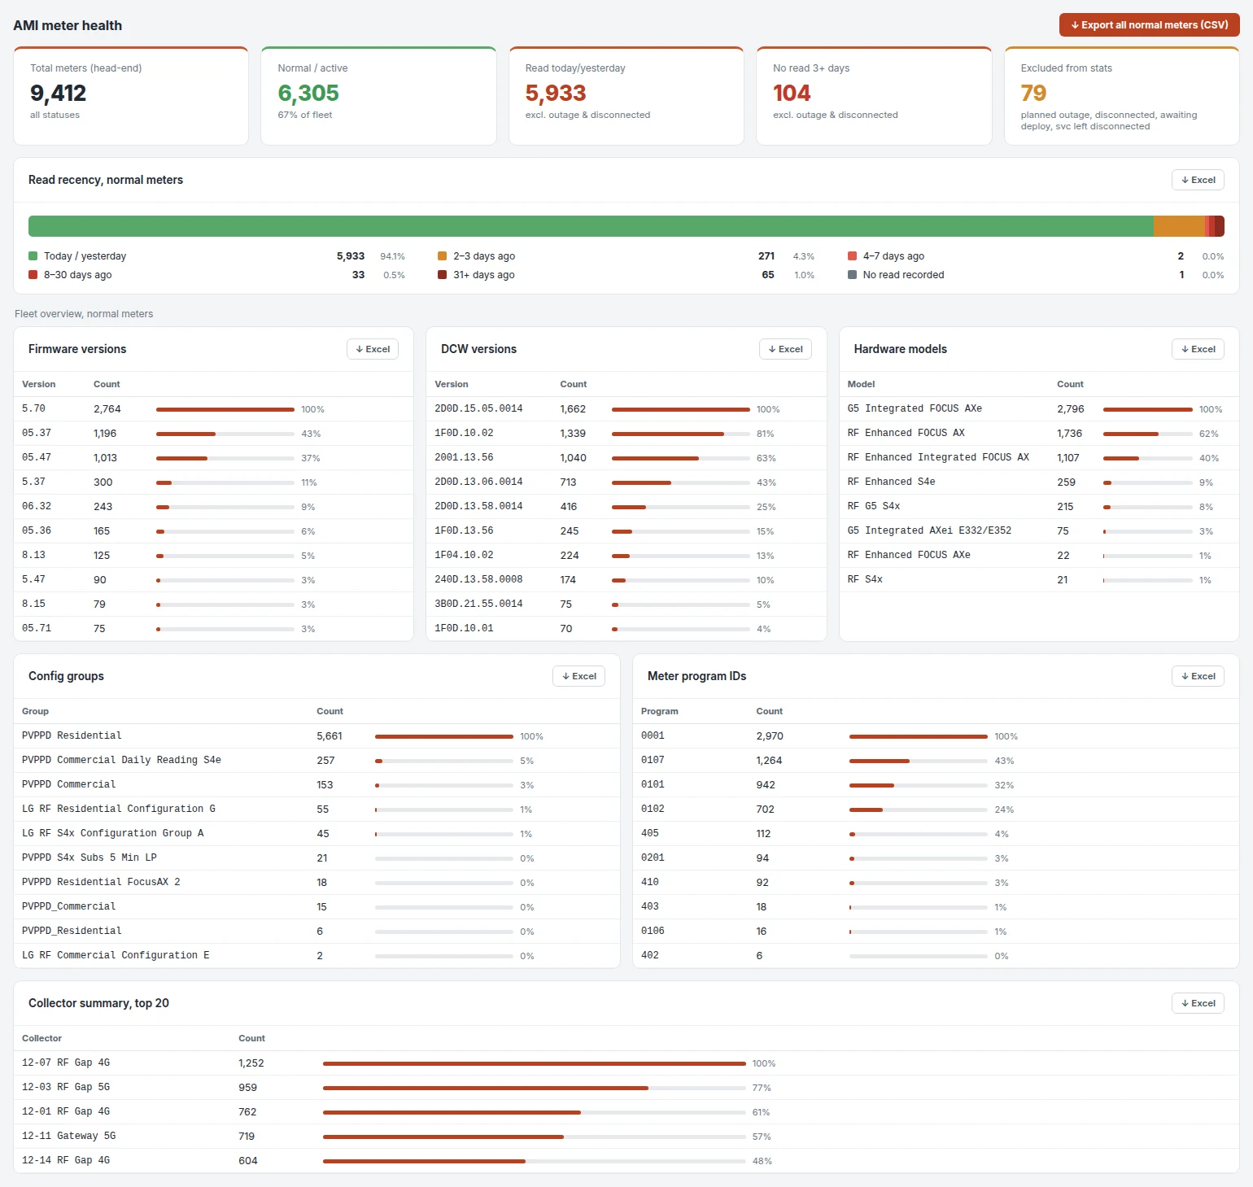Click the dark red 31+ days ago swatch
This screenshot has width=1253, height=1187.
click(x=443, y=275)
